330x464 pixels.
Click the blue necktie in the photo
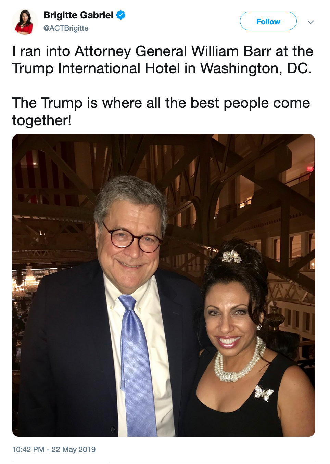pos(137,366)
